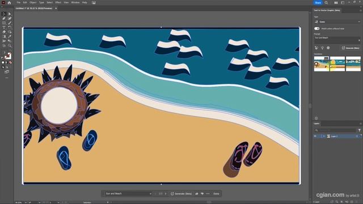Open the workspace switcher icon
Image resolution: width=363 pixels, height=204 pixels.
click(343, 2)
